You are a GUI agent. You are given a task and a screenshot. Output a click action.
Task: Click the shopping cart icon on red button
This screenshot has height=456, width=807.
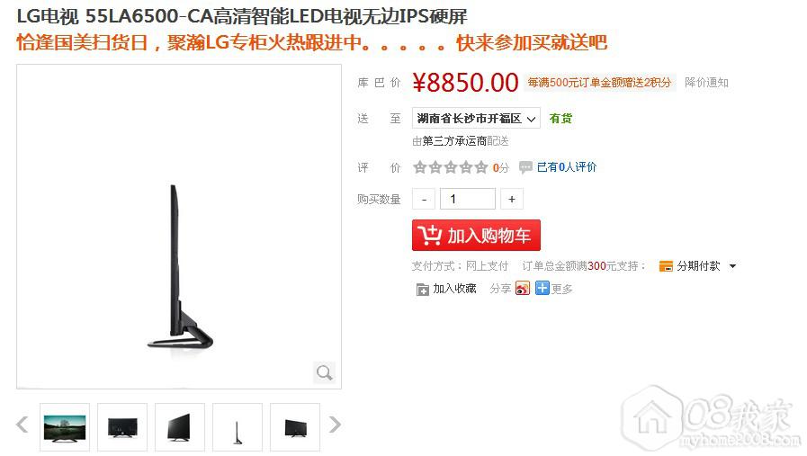click(430, 236)
